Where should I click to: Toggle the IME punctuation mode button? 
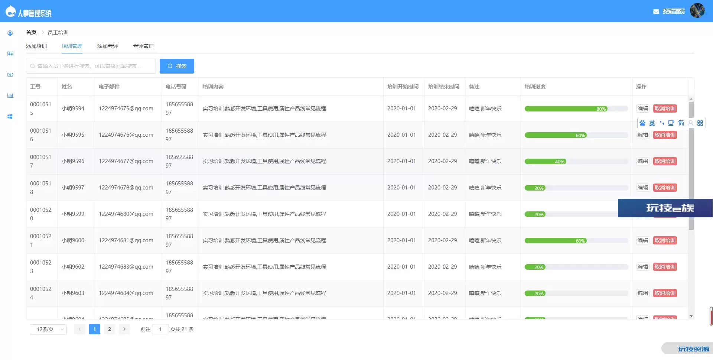click(x=662, y=123)
